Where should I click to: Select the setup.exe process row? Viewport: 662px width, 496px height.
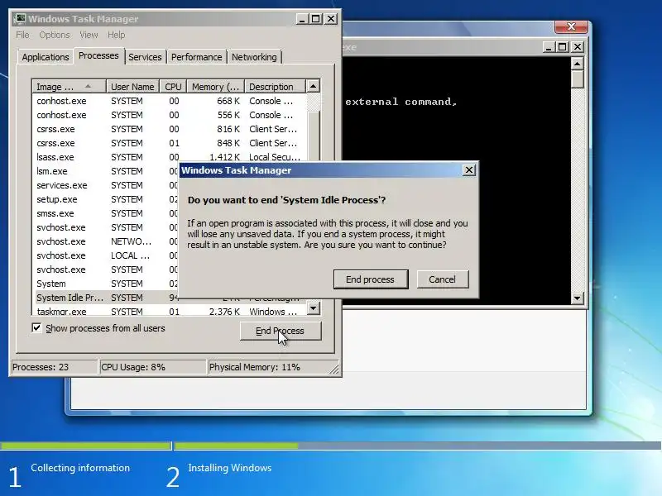click(x=106, y=199)
